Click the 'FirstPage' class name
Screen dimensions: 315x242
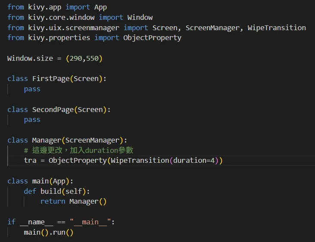(51, 79)
